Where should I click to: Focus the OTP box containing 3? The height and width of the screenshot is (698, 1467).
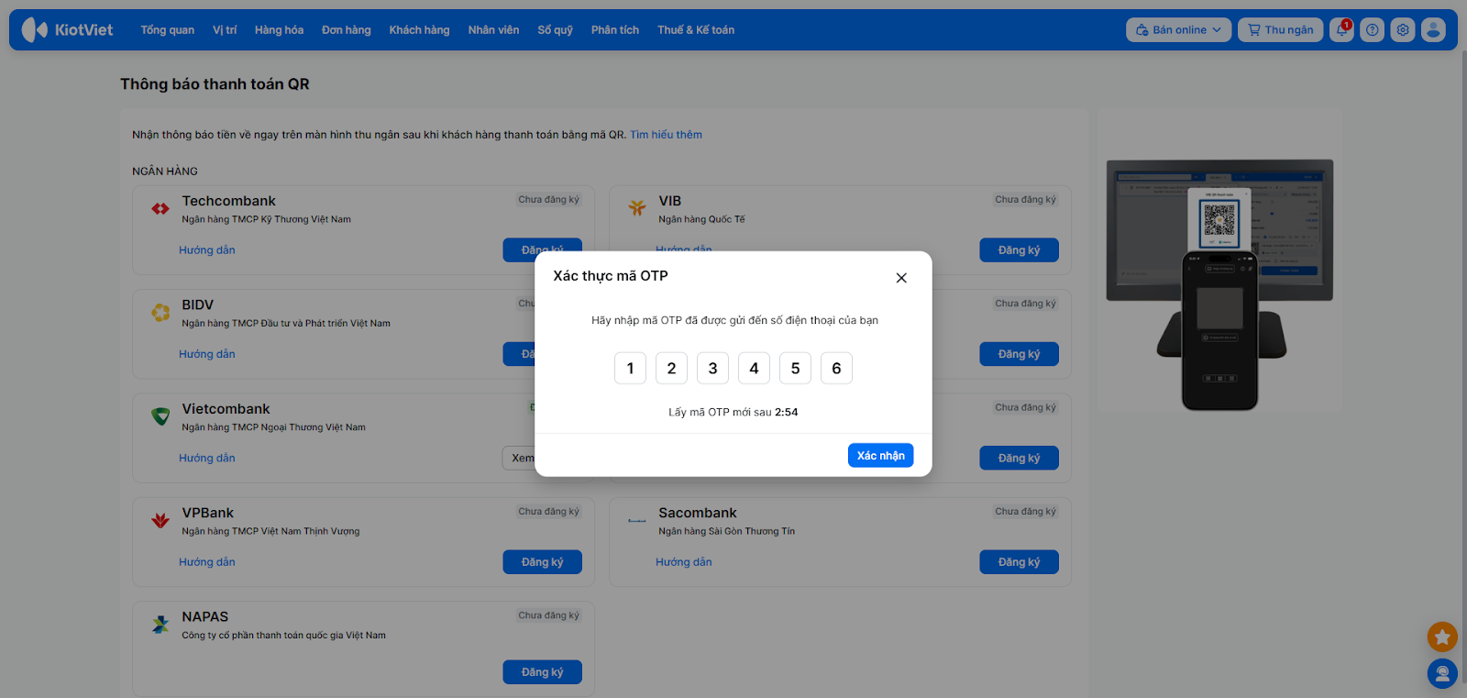pyautogui.click(x=712, y=368)
